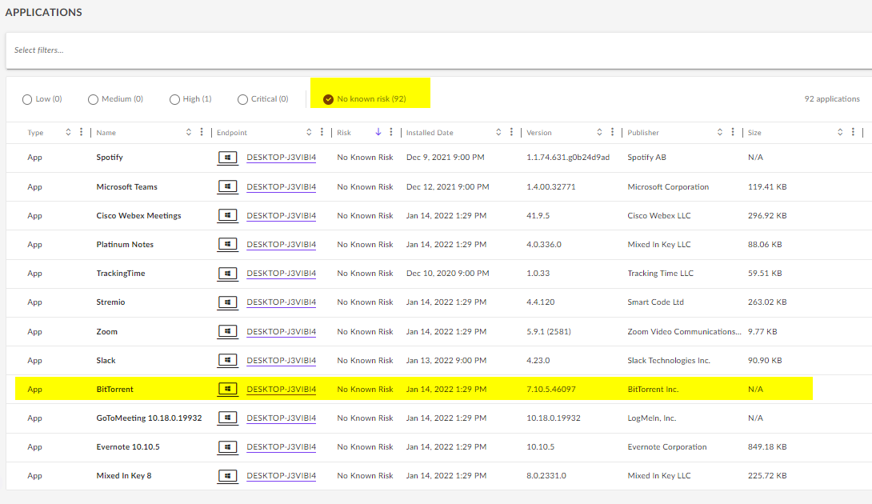Viewport: 872px width, 504px height.
Task: Open DESKTOP-J3VIBI4 link in Slack row
Action: (x=282, y=361)
